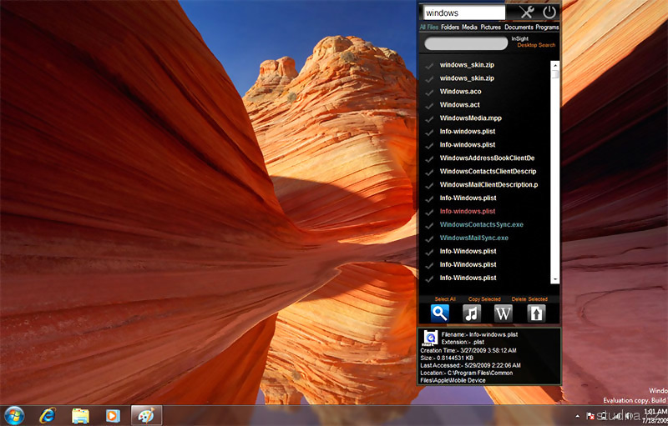
Task: Select the WindowsMailSync.exe result
Action: [473, 238]
